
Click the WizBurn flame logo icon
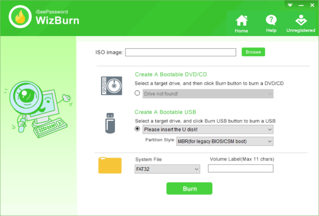pyautogui.click(x=20, y=16)
